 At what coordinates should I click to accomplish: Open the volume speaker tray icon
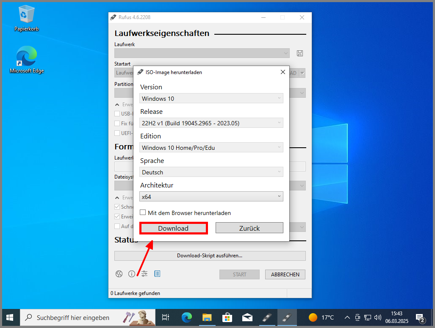point(377,317)
